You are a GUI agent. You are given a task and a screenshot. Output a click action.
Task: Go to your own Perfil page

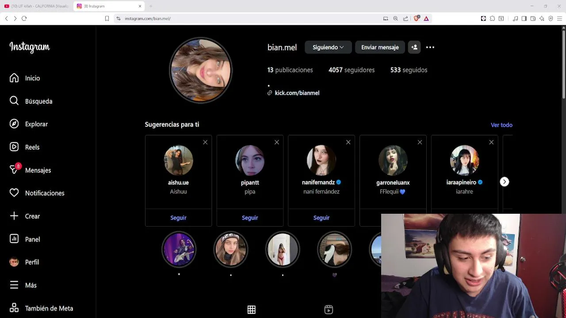pos(24,262)
